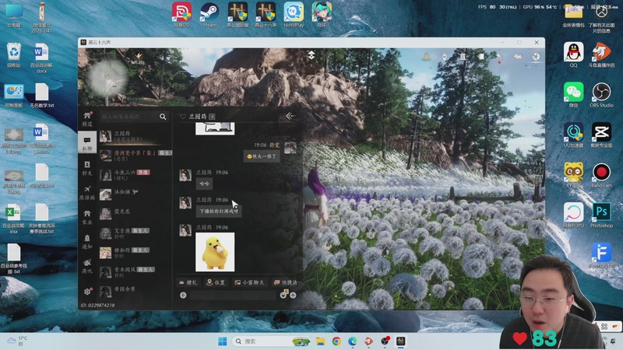Open the bell icon in game top bar
This screenshot has width=623, height=350.
pyautogui.click(x=426, y=57)
